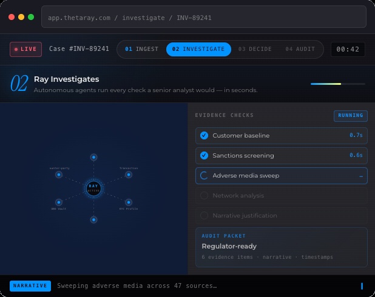Click the RUNNING status button
Image resolution: width=375 pixels, height=297 pixels.
pyautogui.click(x=351, y=116)
